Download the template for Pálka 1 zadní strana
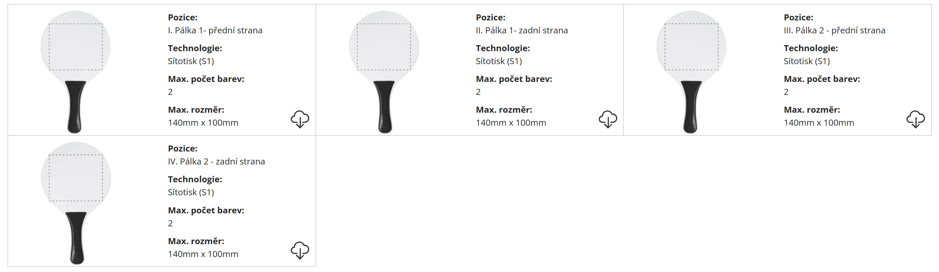This screenshot has width=939, height=272. point(608,119)
